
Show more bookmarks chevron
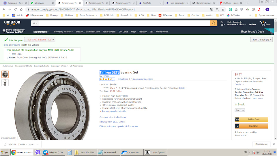pos(250,15)
